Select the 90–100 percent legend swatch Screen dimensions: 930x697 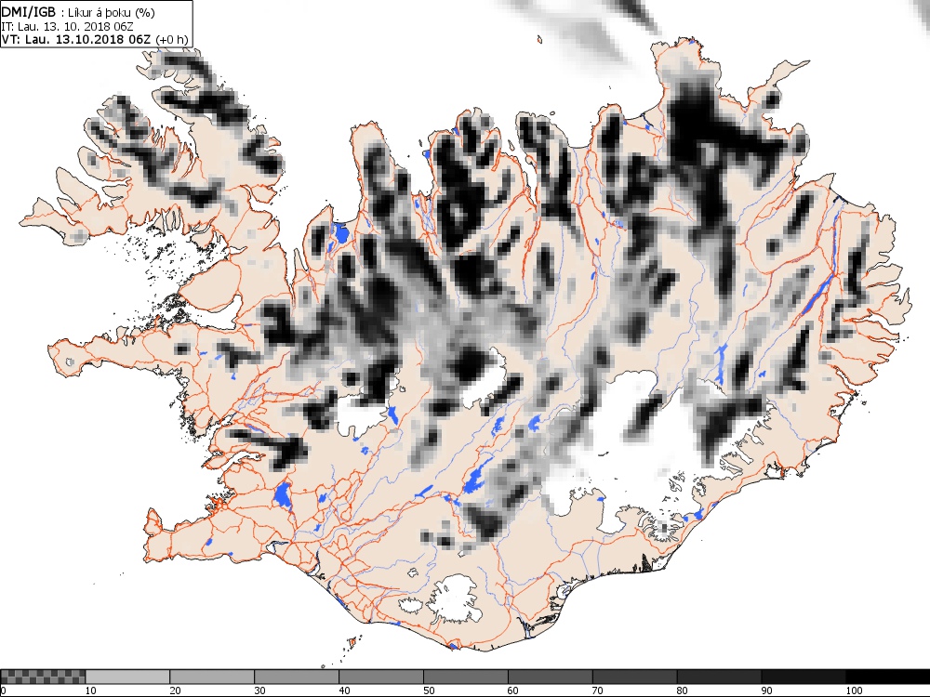[804, 677]
